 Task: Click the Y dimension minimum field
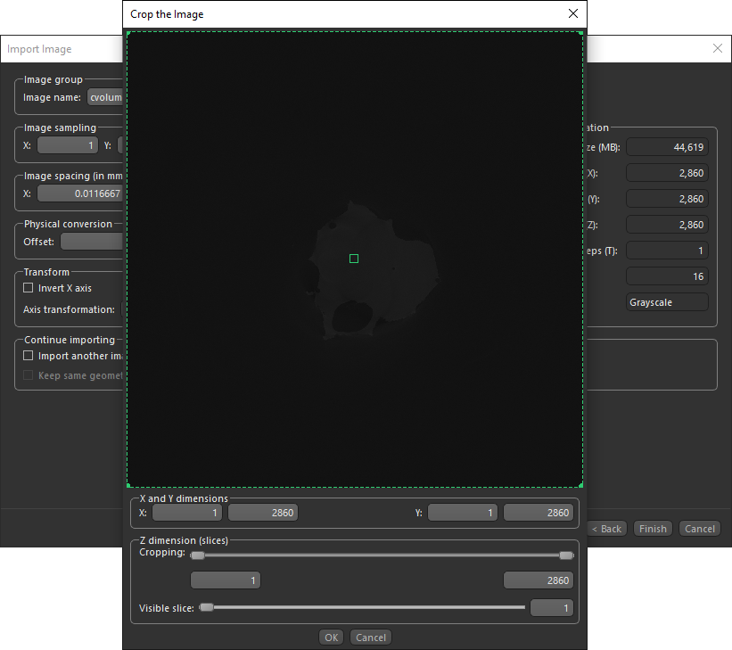(463, 513)
